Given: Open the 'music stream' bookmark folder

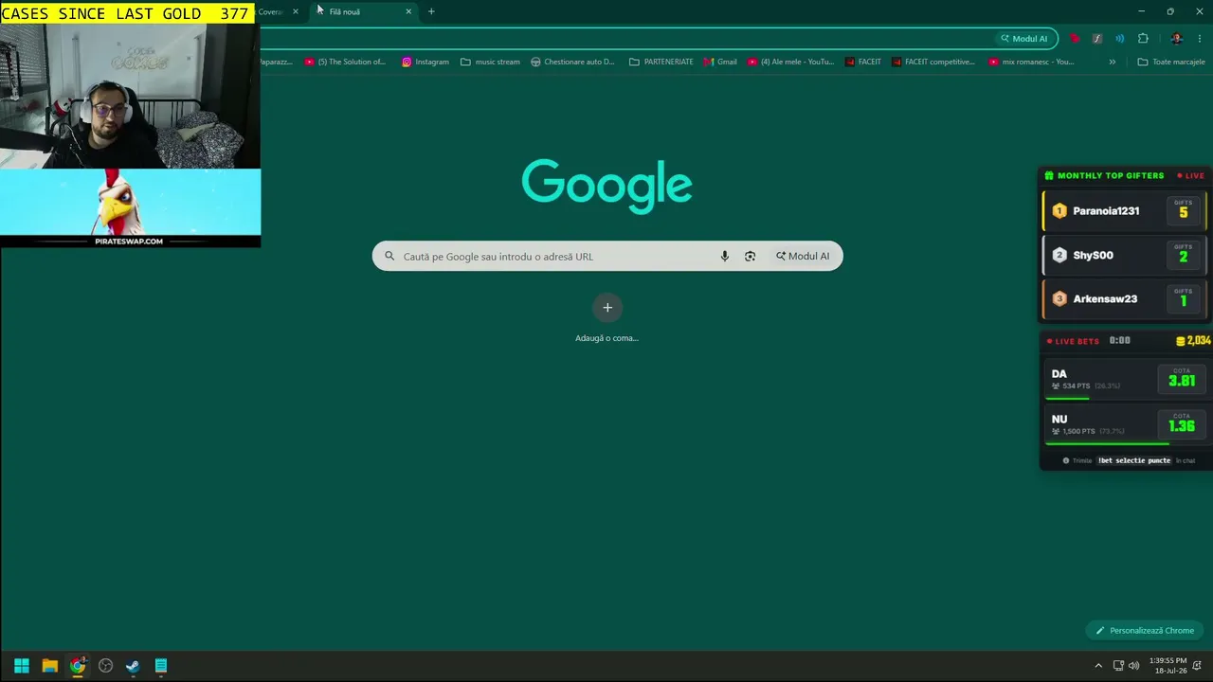Looking at the screenshot, I should [x=490, y=62].
